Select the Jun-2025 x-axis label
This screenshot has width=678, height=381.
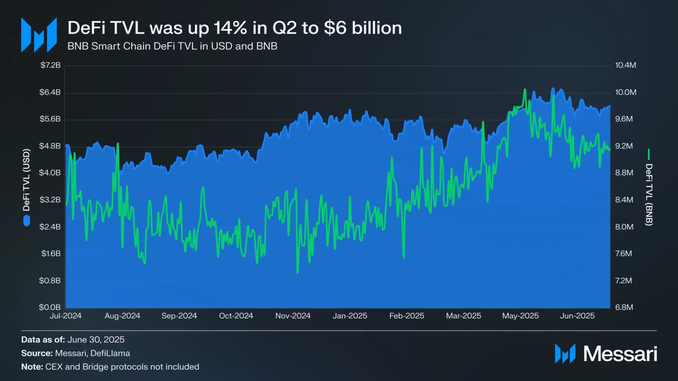tap(577, 316)
